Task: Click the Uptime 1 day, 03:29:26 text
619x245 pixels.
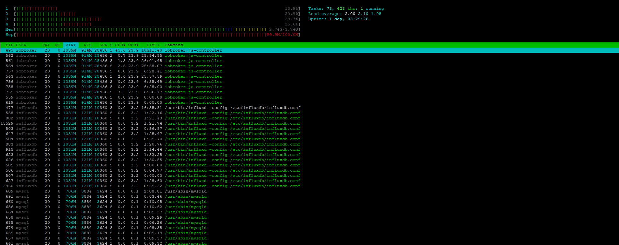Action: point(338,19)
